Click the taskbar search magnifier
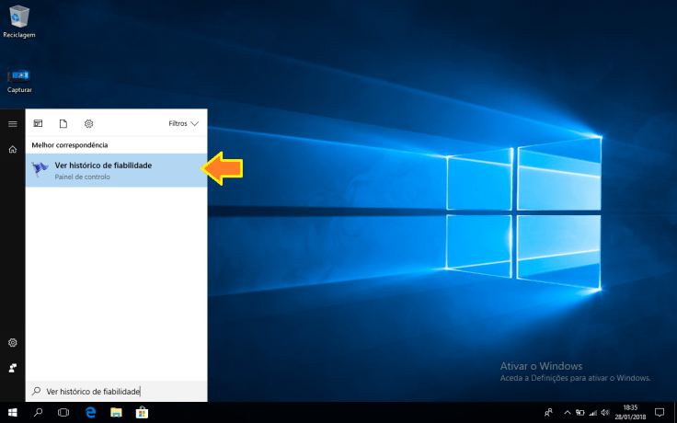677x423 pixels. [39, 413]
